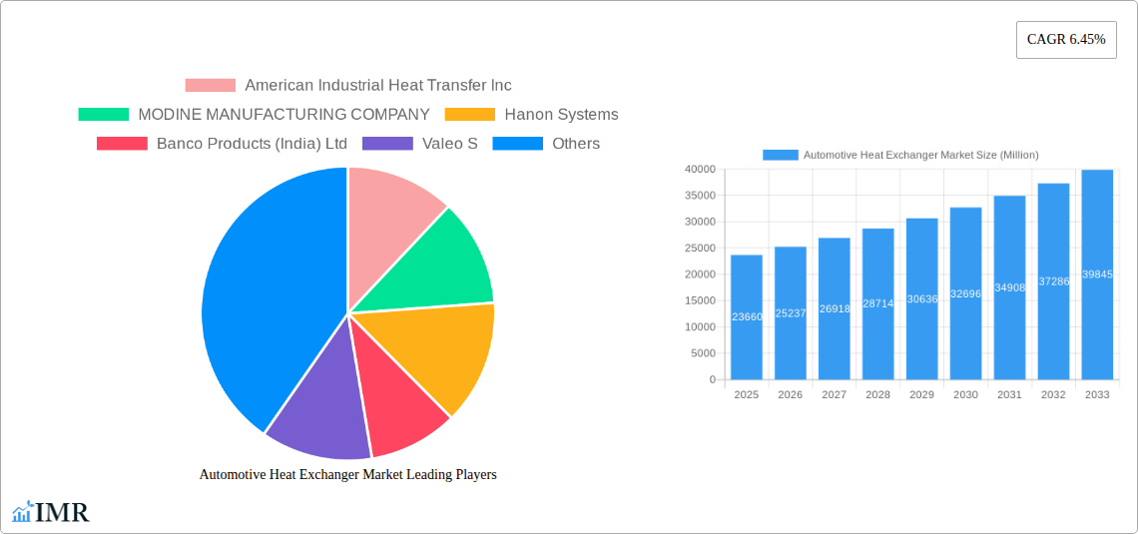
Task: Click the 2033 bar labeled 39845
Action: click(x=1097, y=274)
